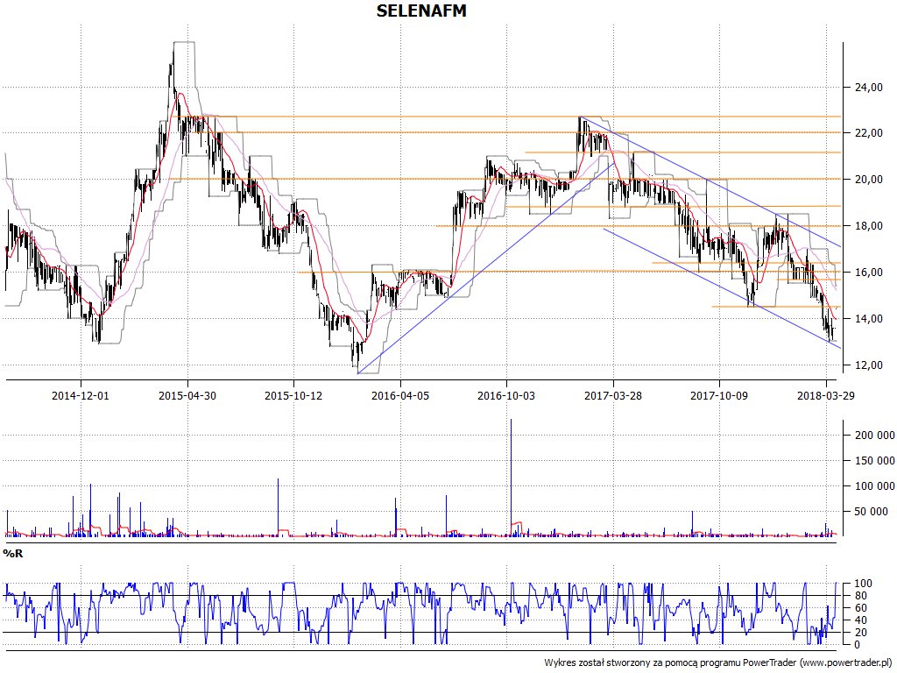
Task: Select the 20,00 price axis label
Action: tap(868, 180)
